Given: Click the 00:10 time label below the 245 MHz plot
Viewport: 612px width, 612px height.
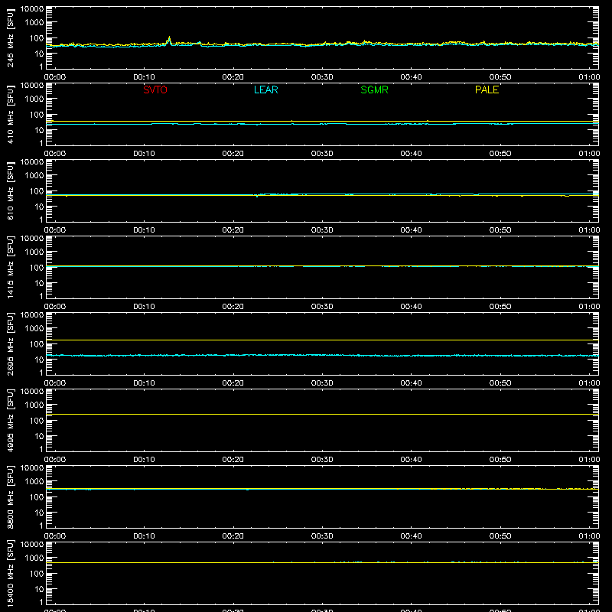Looking at the screenshot, I should click(x=144, y=77).
